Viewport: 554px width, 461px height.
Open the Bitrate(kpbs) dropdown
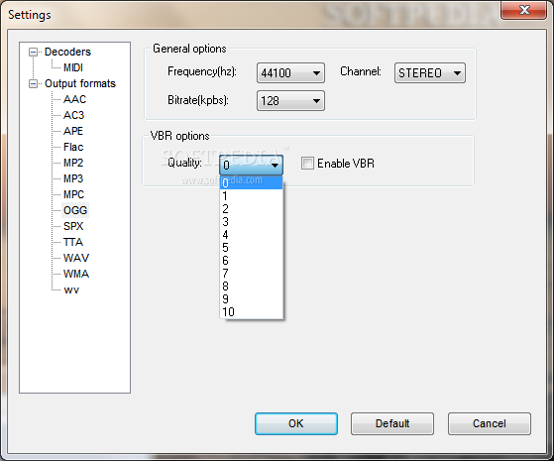[x=290, y=101]
